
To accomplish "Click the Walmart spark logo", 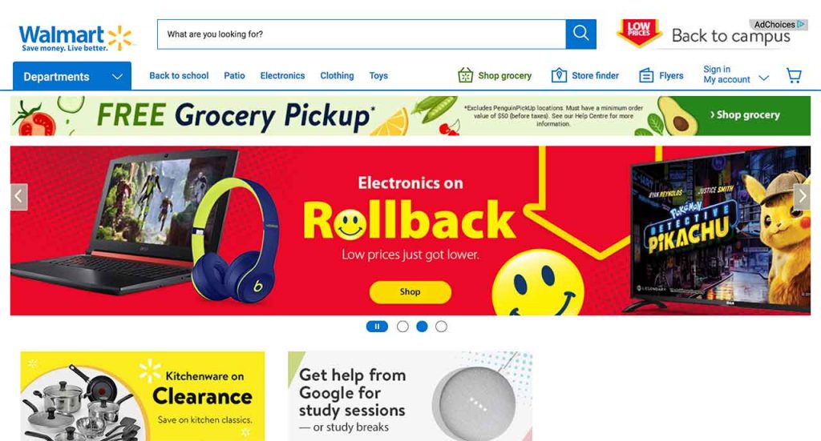I will 120,38.
